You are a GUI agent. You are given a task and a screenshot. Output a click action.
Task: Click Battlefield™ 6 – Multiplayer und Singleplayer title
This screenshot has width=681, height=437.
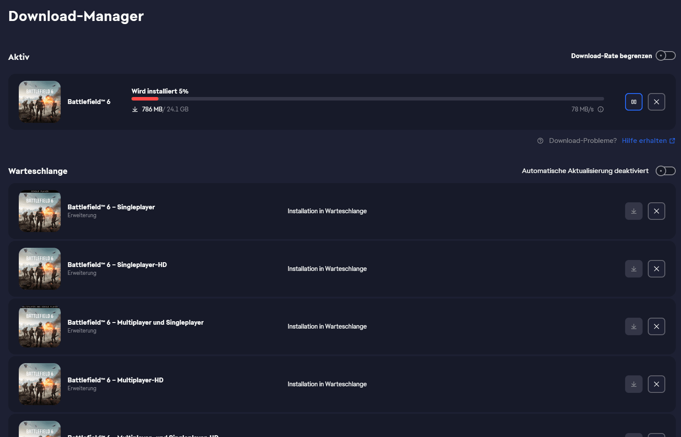[135, 323]
